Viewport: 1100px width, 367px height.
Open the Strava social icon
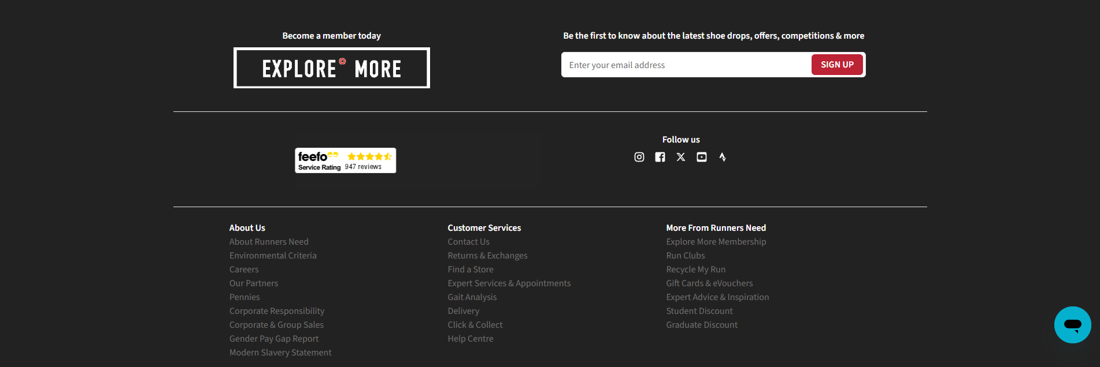point(723,157)
